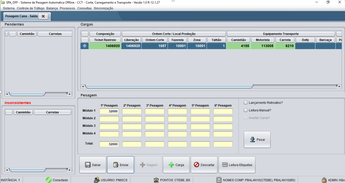Open the Balança menu
The width and height of the screenshot is (345, 183).
tap(52, 8)
